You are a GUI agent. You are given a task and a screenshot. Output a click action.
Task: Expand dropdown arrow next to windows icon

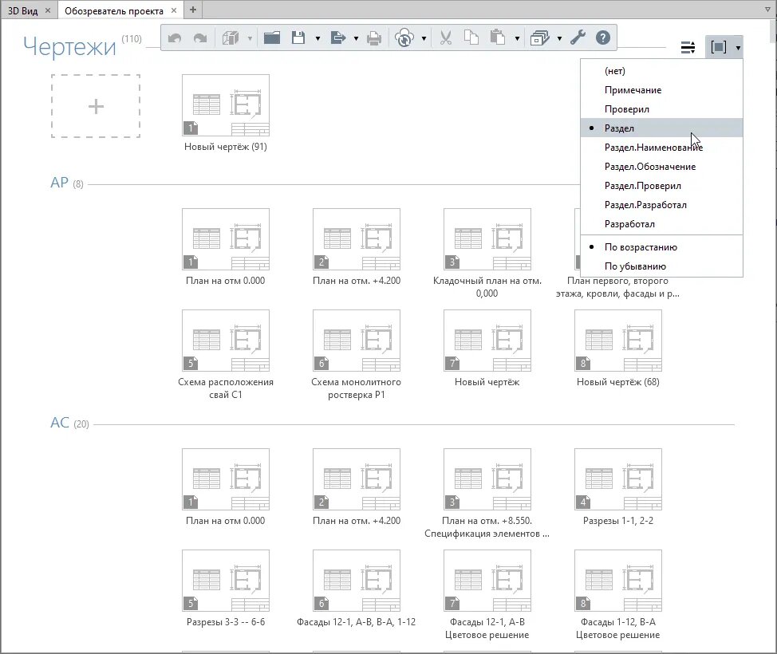coord(559,38)
